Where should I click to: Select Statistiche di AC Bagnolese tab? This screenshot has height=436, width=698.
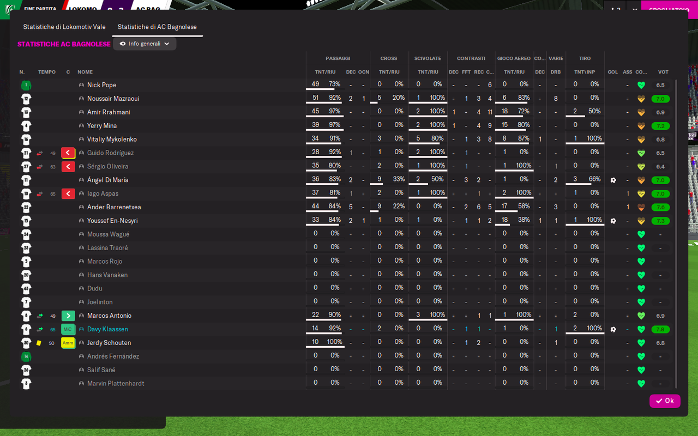(x=157, y=27)
